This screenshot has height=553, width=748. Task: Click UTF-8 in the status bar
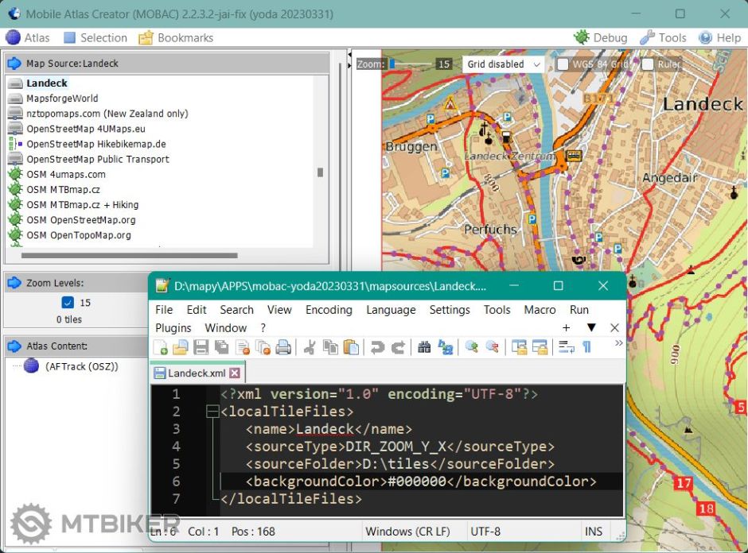485,529
